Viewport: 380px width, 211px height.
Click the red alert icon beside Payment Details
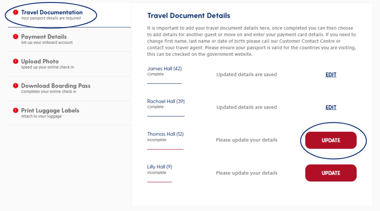click(15, 37)
